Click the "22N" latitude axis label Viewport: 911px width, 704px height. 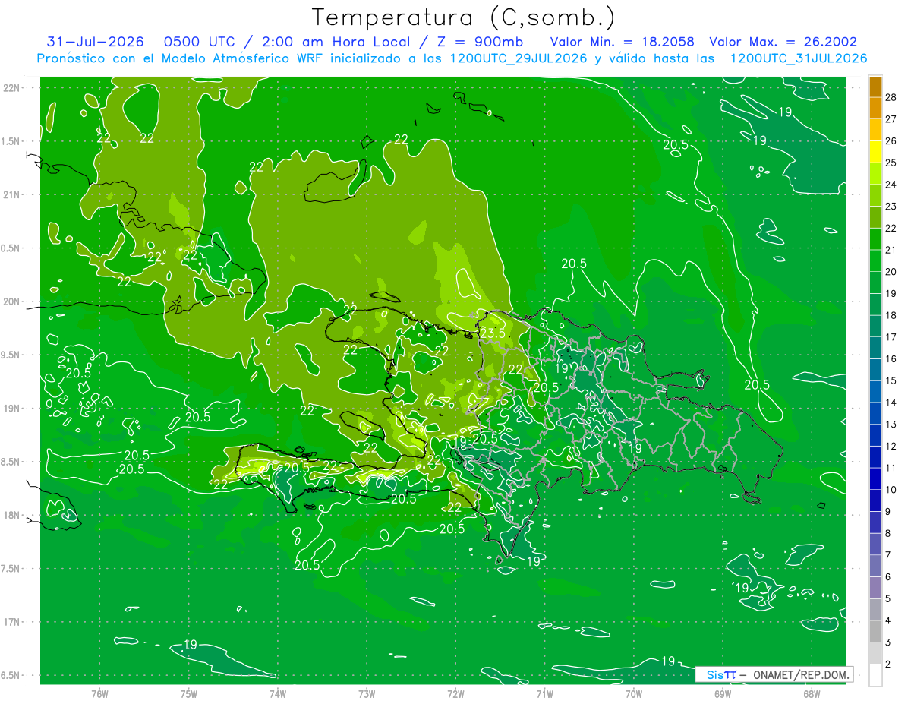[11, 88]
